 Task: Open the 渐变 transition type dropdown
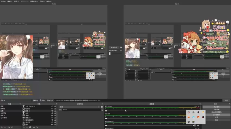pyautogui.click(x=80, y=107)
